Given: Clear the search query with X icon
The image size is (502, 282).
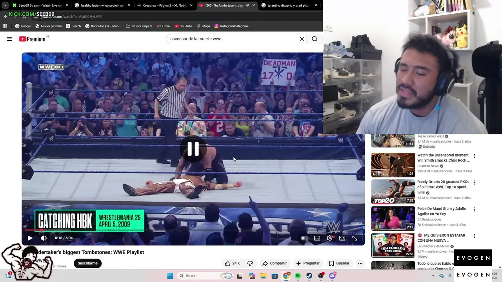Looking at the screenshot, I should pos(302,39).
